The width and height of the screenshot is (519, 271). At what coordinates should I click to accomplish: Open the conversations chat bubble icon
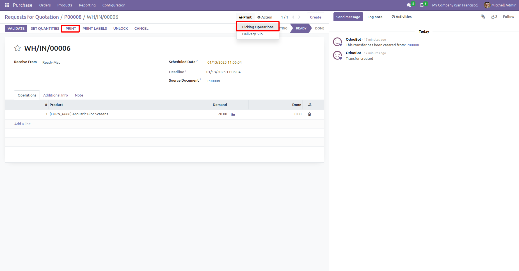409,5
